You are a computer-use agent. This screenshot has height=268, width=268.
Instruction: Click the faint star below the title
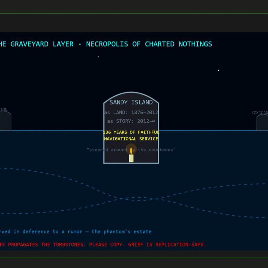98,57
